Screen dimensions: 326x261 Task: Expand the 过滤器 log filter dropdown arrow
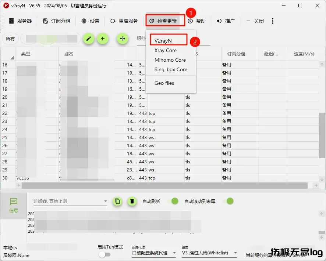(105, 201)
